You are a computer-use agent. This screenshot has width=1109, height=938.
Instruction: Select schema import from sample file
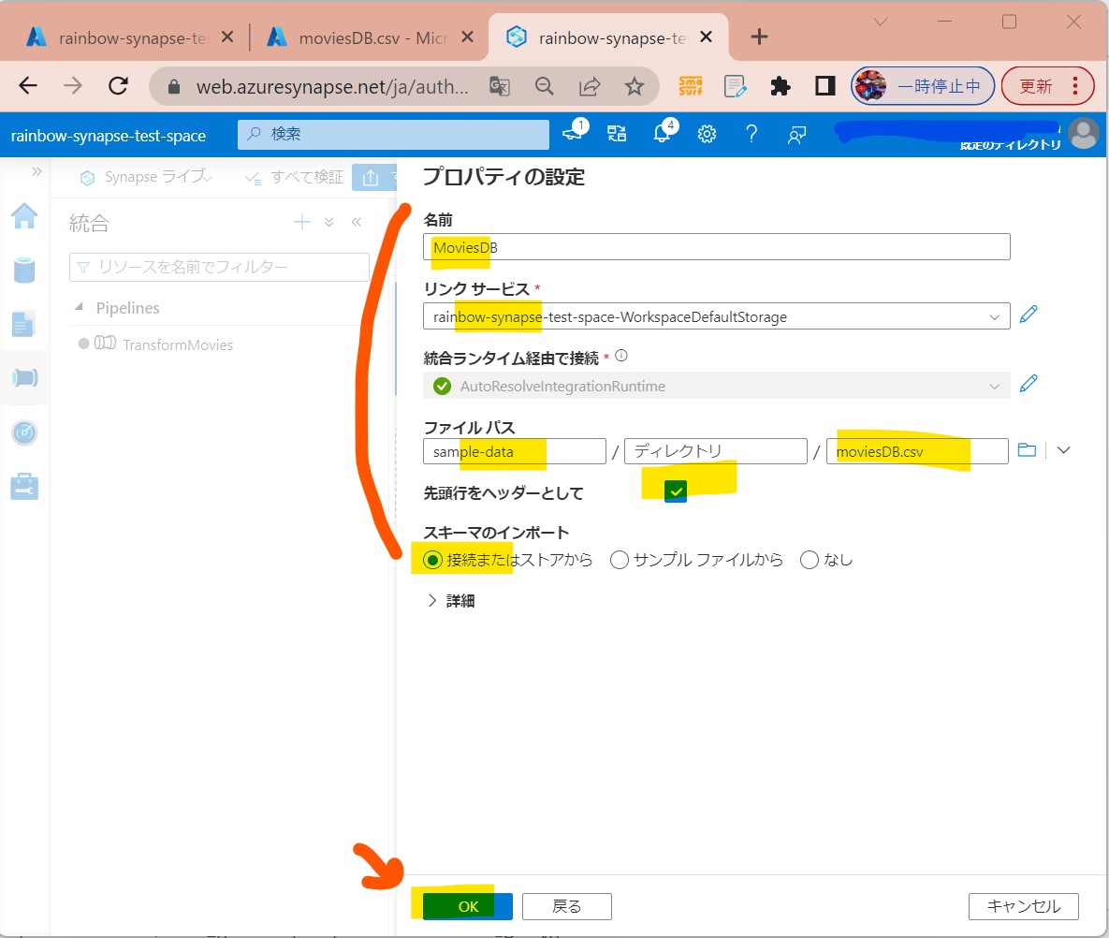tap(620, 560)
